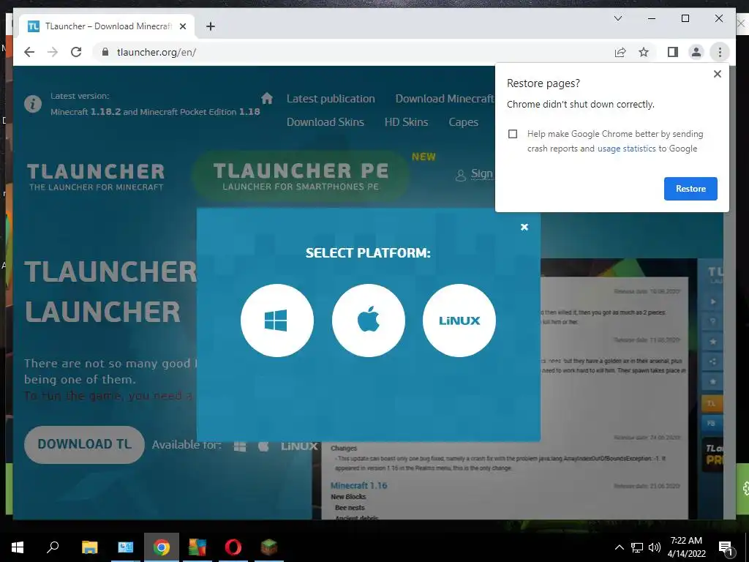Viewport: 749px width, 562px height.
Task: Open the Chrome side panel icon
Action: point(673,52)
